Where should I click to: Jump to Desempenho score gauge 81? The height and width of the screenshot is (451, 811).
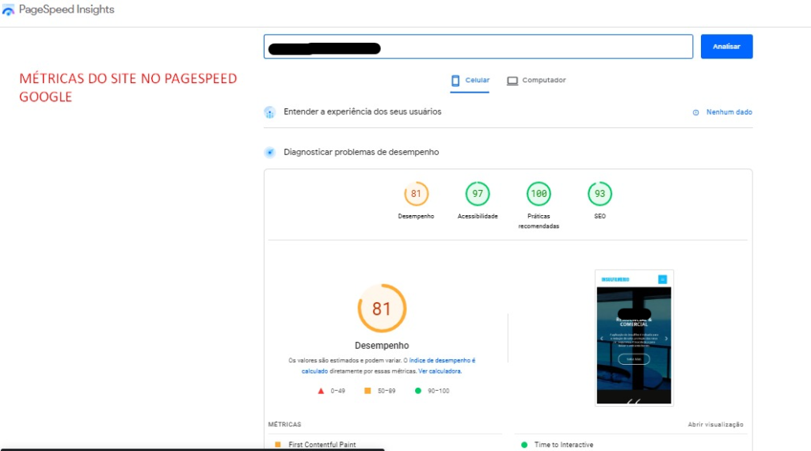[416, 194]
